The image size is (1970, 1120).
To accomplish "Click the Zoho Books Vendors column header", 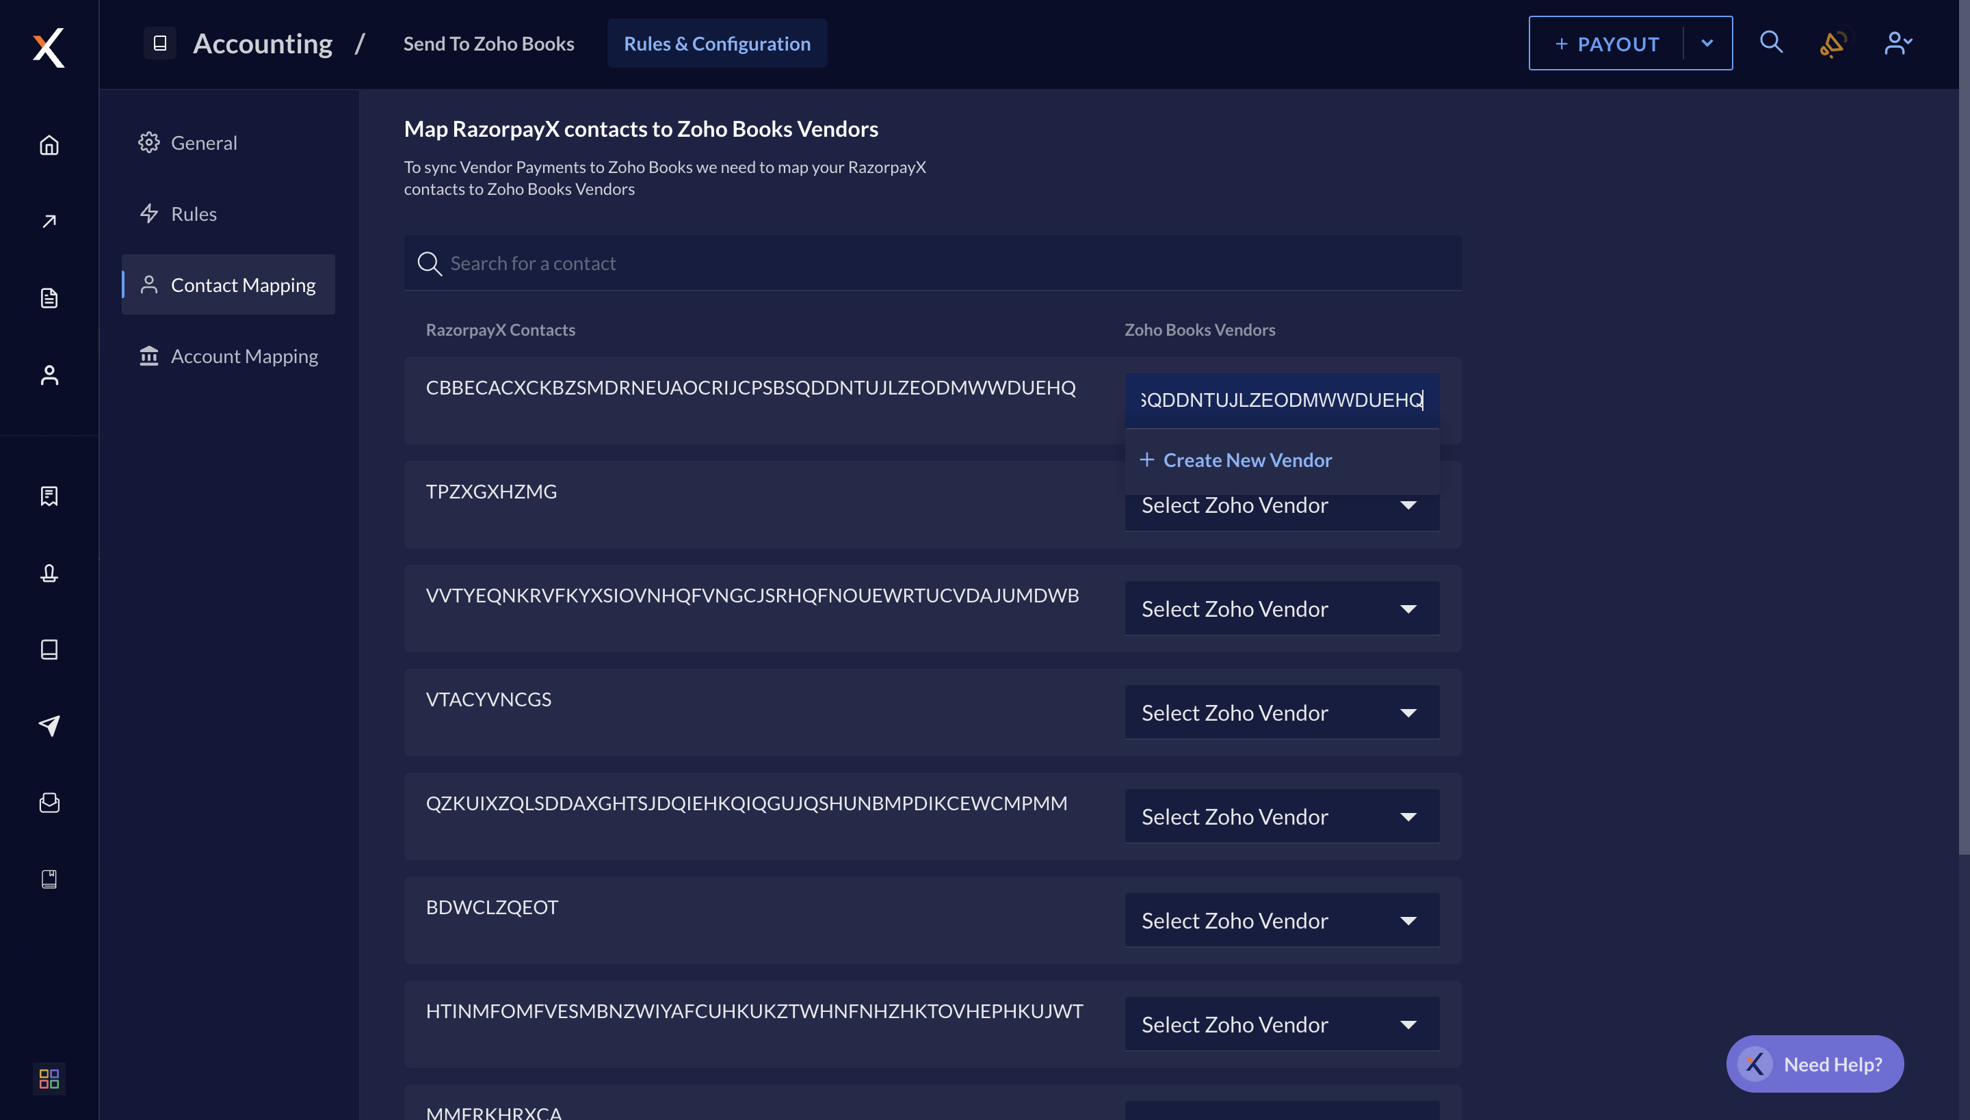I will point(1200,330).
